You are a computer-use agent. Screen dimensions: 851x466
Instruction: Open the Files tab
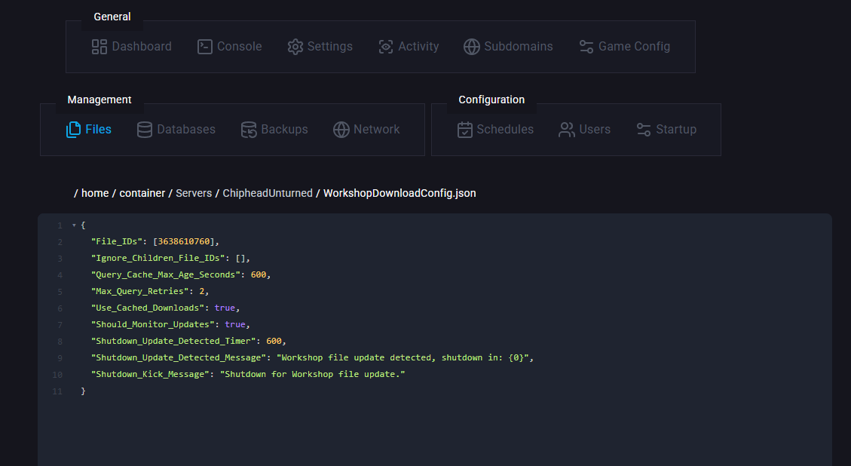coord(89,130)
